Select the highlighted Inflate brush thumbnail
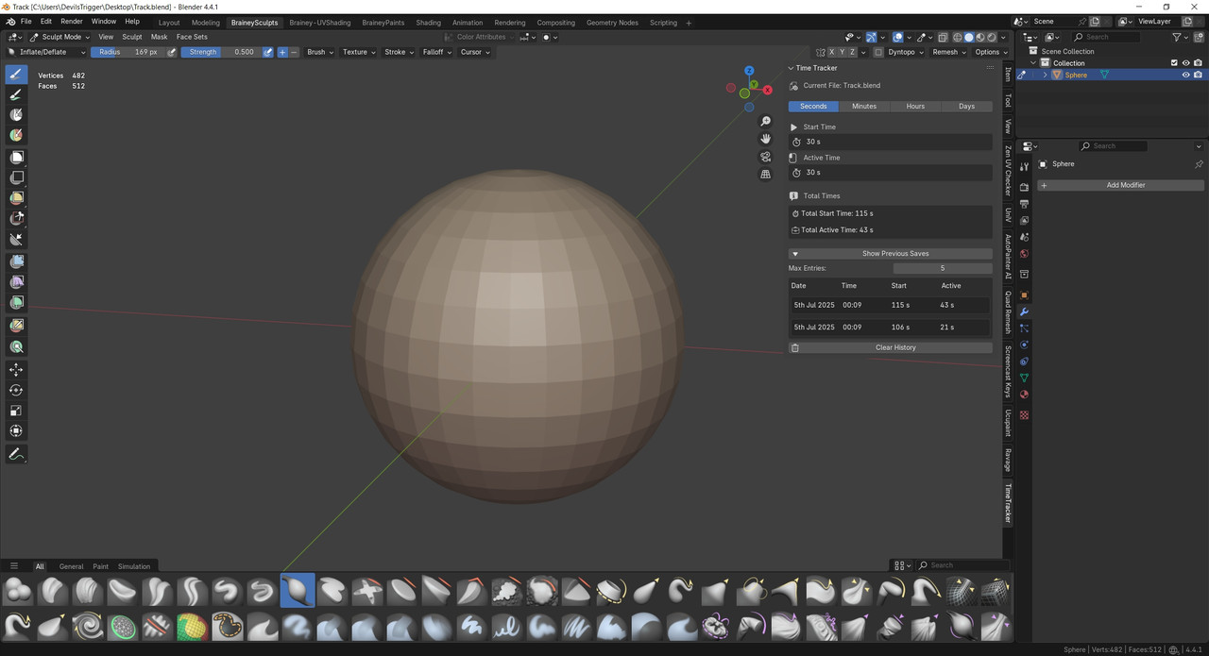1209x656 pixels. tap(298, 591)
